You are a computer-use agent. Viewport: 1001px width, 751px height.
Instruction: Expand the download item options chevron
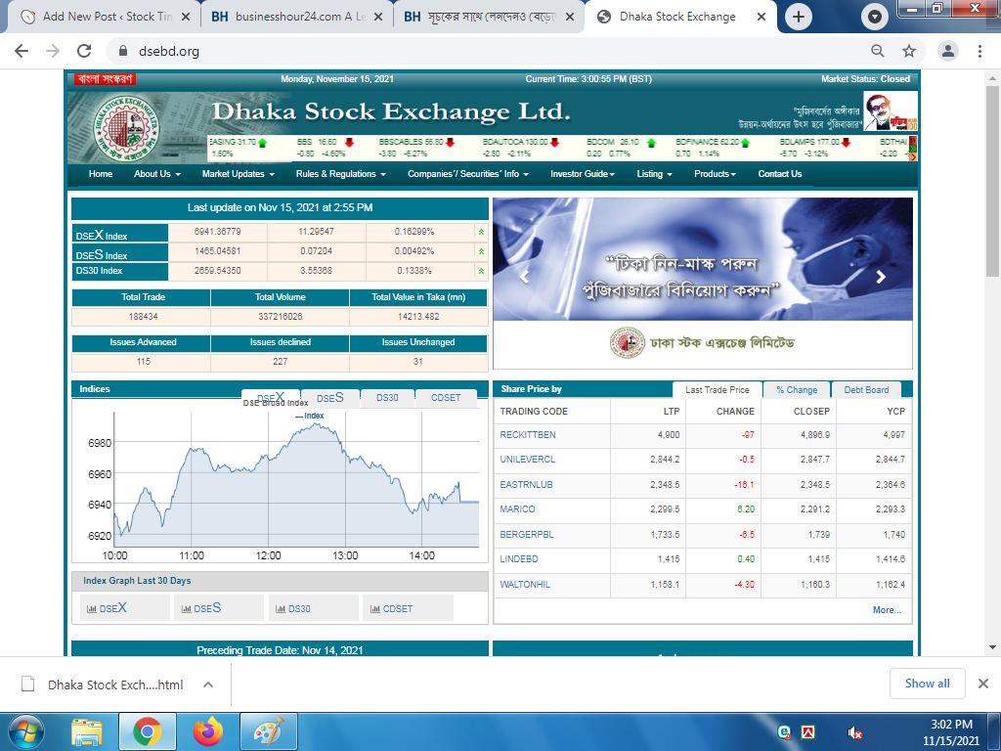(x=208, y=685)
